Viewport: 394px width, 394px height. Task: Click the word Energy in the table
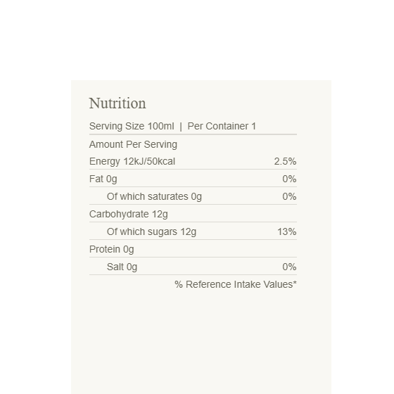click(105, 162)
